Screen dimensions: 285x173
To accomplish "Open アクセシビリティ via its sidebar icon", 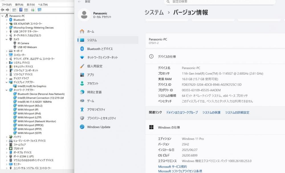I will [x=82, y=109].
